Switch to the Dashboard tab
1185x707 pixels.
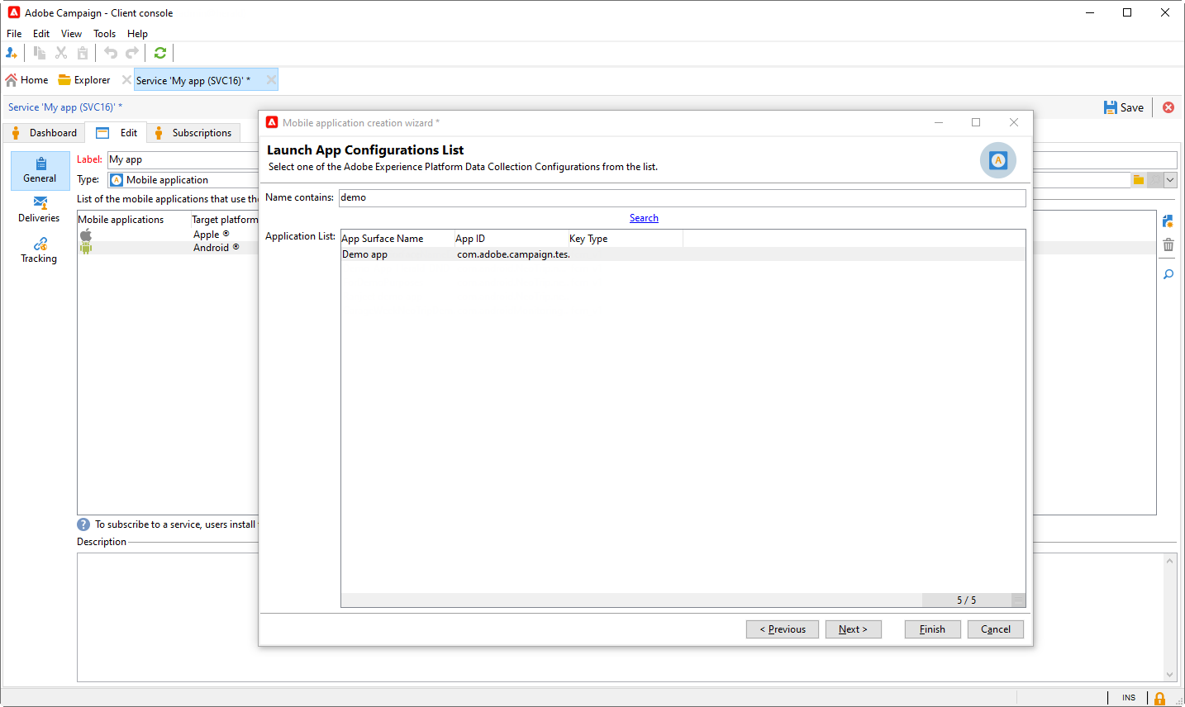(45, 133)
